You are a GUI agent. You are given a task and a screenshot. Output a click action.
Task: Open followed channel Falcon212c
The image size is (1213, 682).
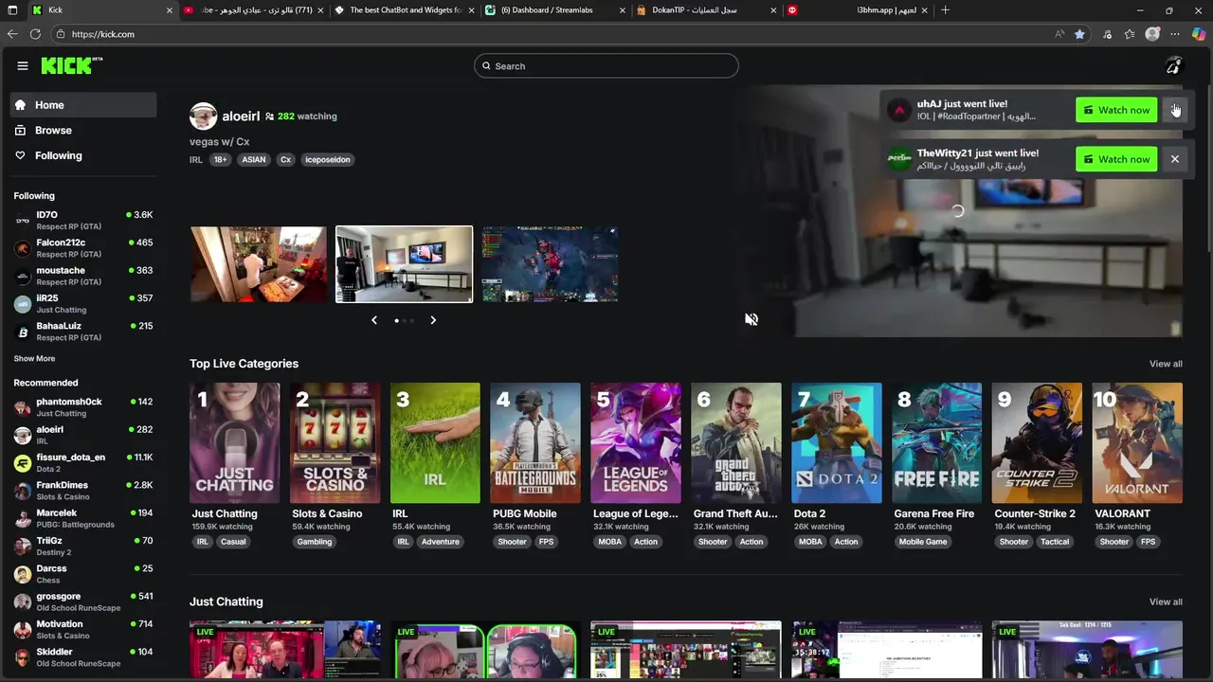(83, 248)
